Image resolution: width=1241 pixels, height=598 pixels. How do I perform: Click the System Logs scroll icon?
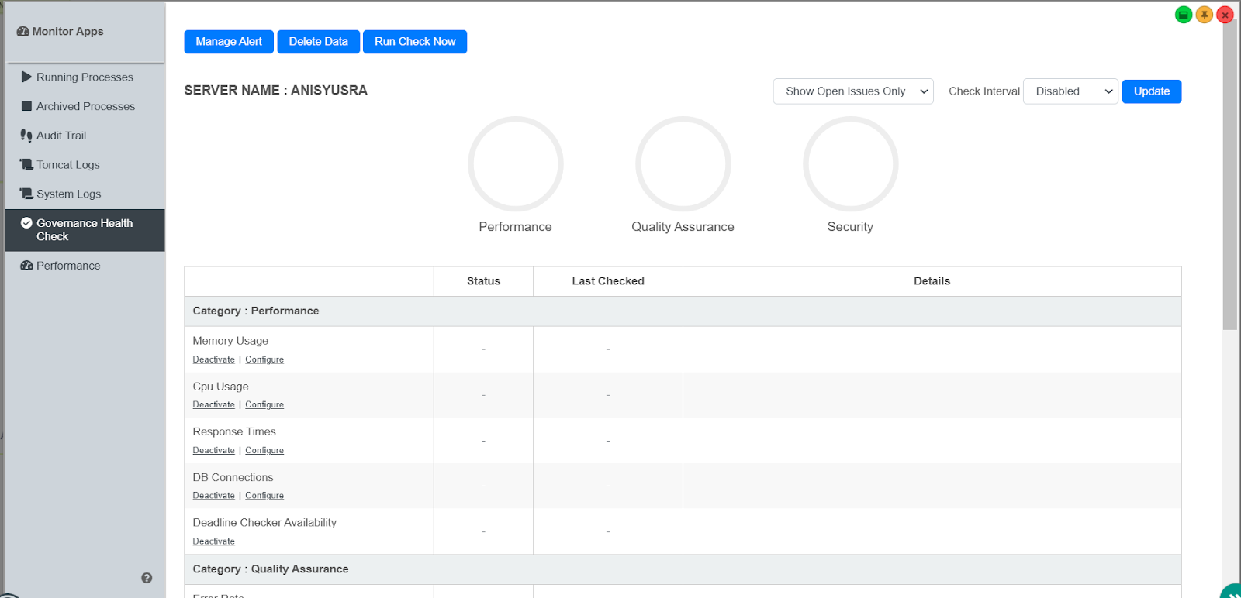pyautogui.click(x=26, y=194)
